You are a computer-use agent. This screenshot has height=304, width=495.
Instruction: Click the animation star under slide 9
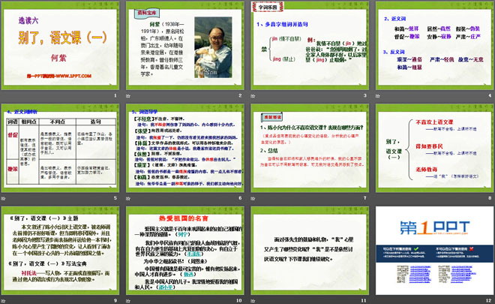[3, 301]
